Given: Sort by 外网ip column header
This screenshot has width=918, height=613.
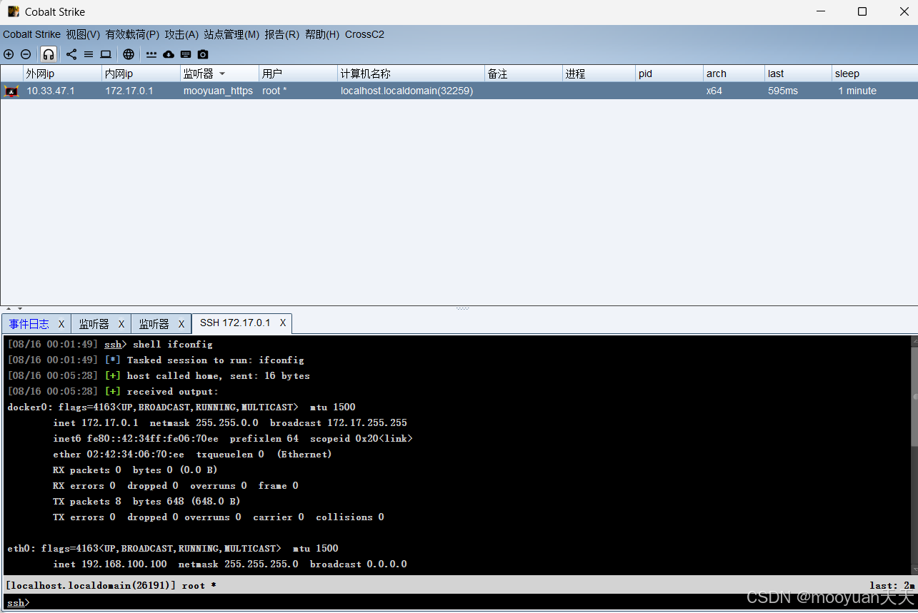Looking at the screenshot, I should (62, 74).
